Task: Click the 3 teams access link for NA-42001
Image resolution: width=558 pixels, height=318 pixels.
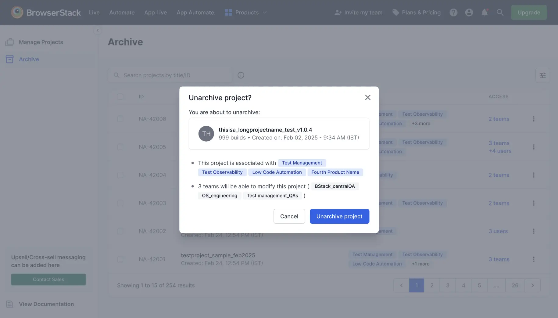Action: click(499, 259)
